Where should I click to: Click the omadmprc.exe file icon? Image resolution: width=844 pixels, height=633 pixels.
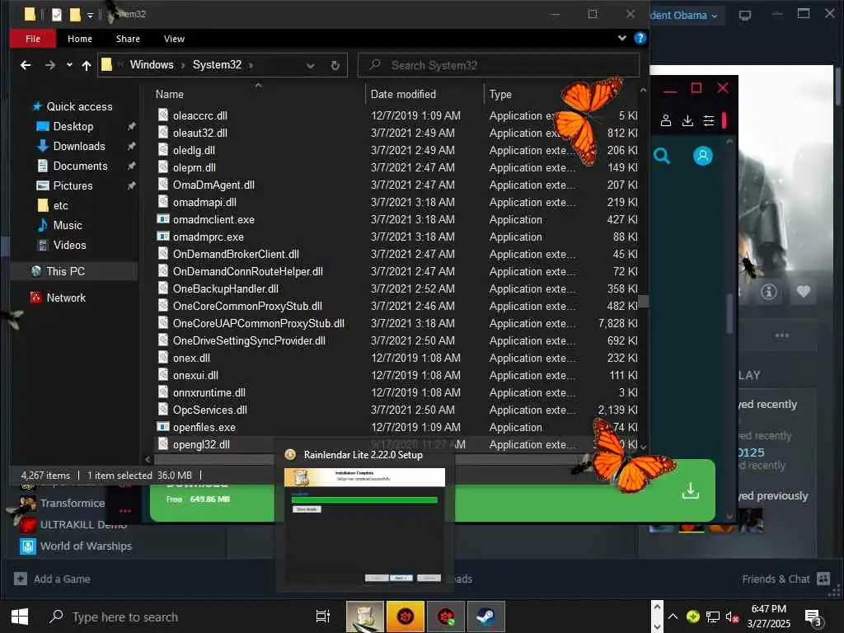point(163,237)
